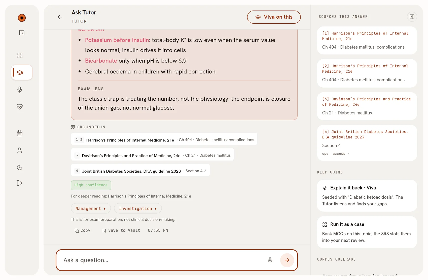Image resolution: width=428 pixels, height=280 pixels.
Task: Click the SOURCES THIS ANSWER heading
Action: (343, 17)
